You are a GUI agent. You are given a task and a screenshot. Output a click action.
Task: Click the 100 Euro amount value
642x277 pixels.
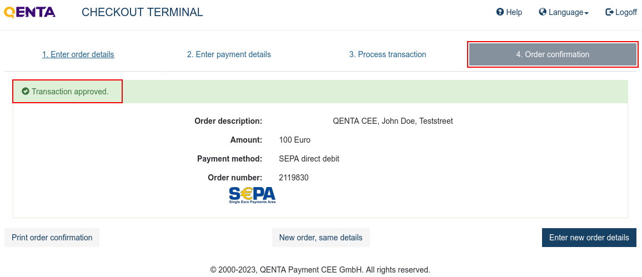coord(294,140)
